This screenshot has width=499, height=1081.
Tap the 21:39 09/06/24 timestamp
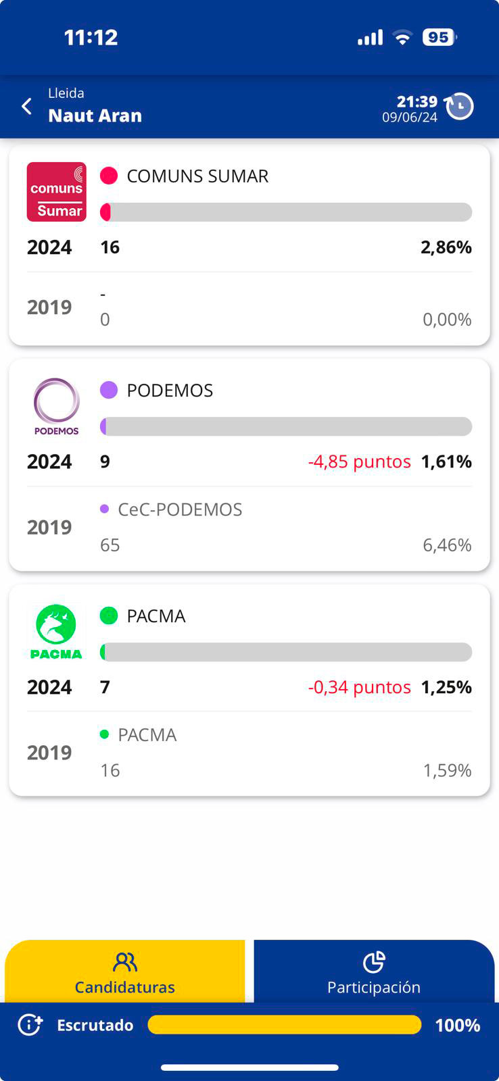tap(410, 109)
